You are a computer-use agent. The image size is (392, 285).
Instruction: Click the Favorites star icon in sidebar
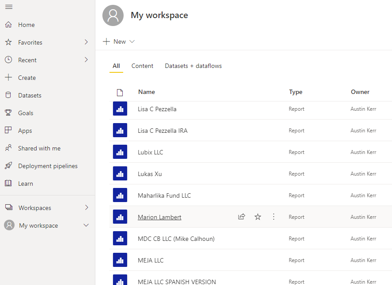8,42
